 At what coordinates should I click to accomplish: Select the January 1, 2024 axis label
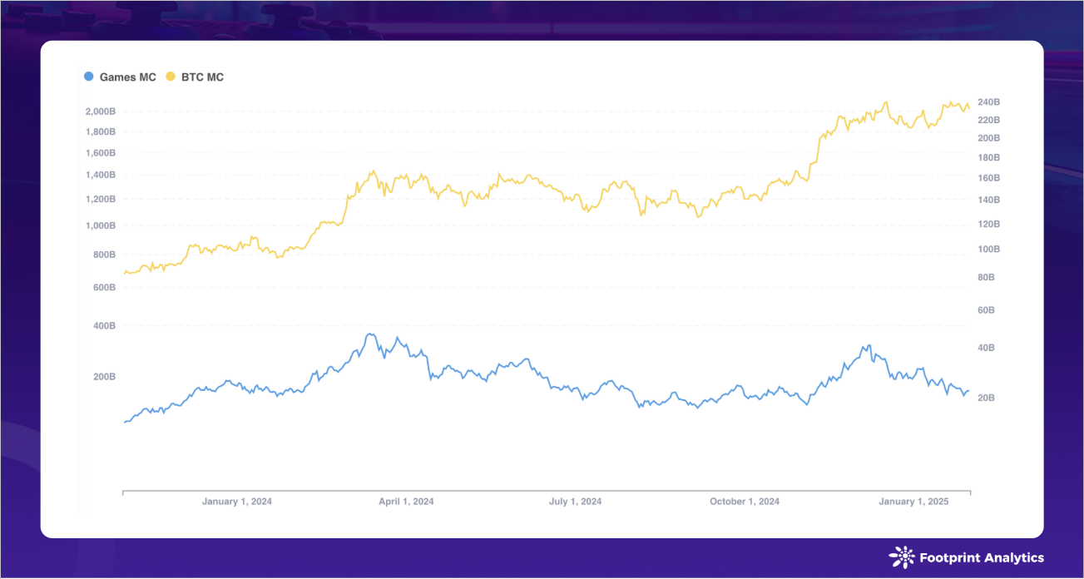(x=237, y=502)
